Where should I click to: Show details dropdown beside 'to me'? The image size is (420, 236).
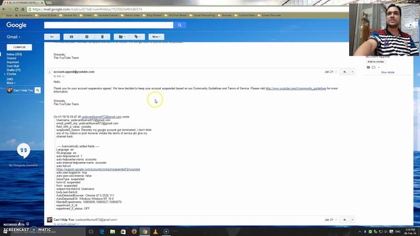tap(63, 77)
